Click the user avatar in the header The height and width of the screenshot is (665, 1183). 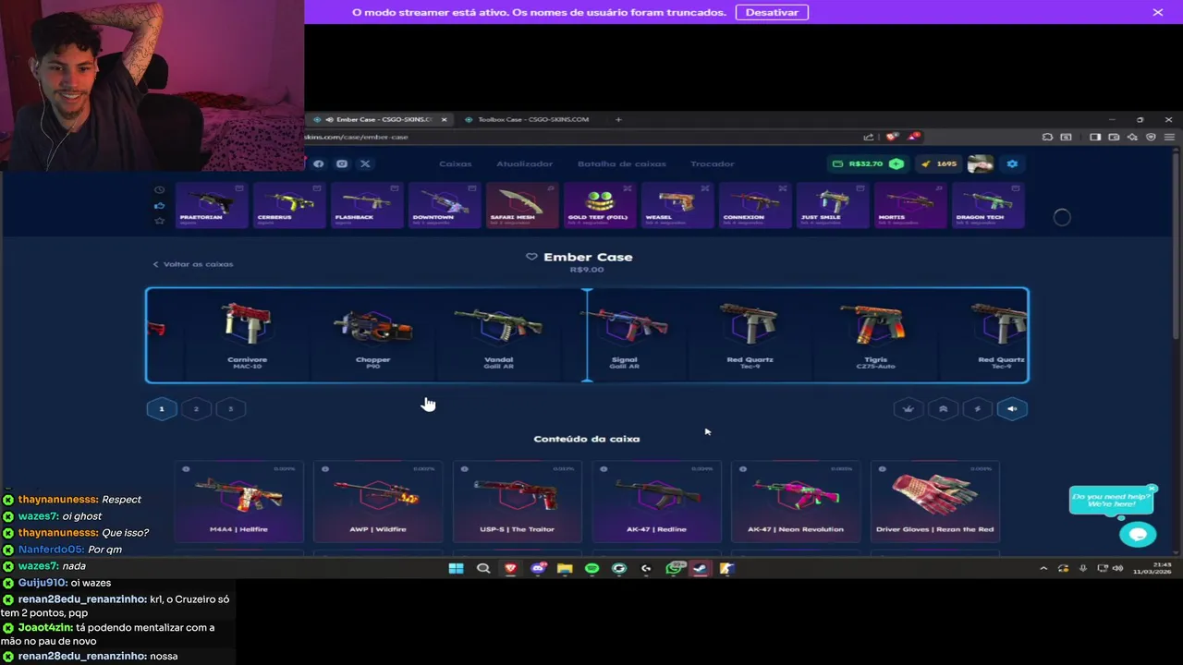[x=980, y=163]
